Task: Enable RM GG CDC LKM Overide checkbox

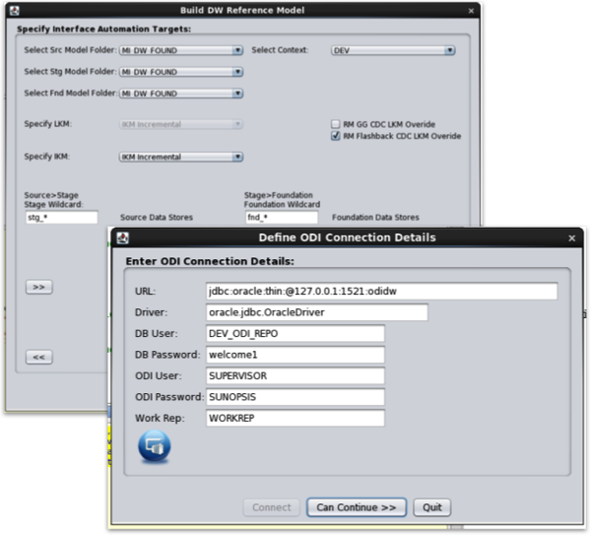Action: pos(335,124)
